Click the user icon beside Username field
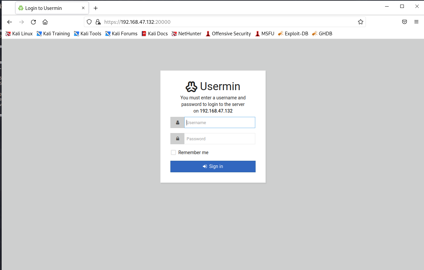 (x=177, y=122)
